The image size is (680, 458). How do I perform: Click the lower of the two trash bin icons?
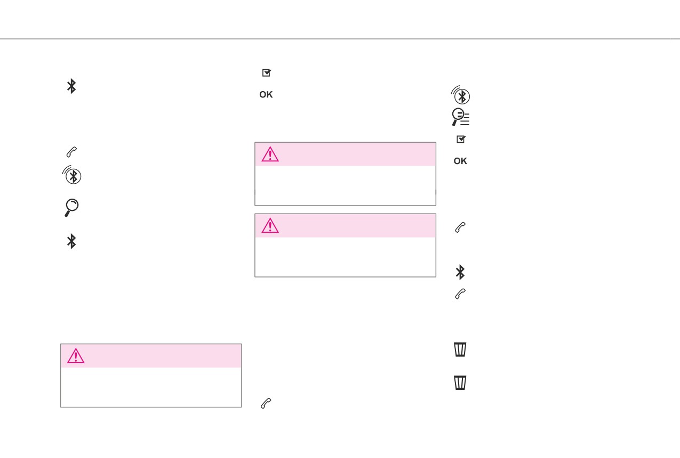pyautogui.click(x=460, y=383)
